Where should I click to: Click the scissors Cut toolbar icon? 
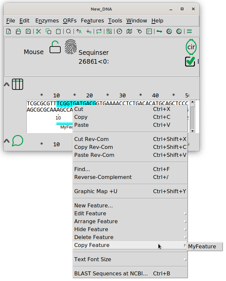[x=39, y=32]
